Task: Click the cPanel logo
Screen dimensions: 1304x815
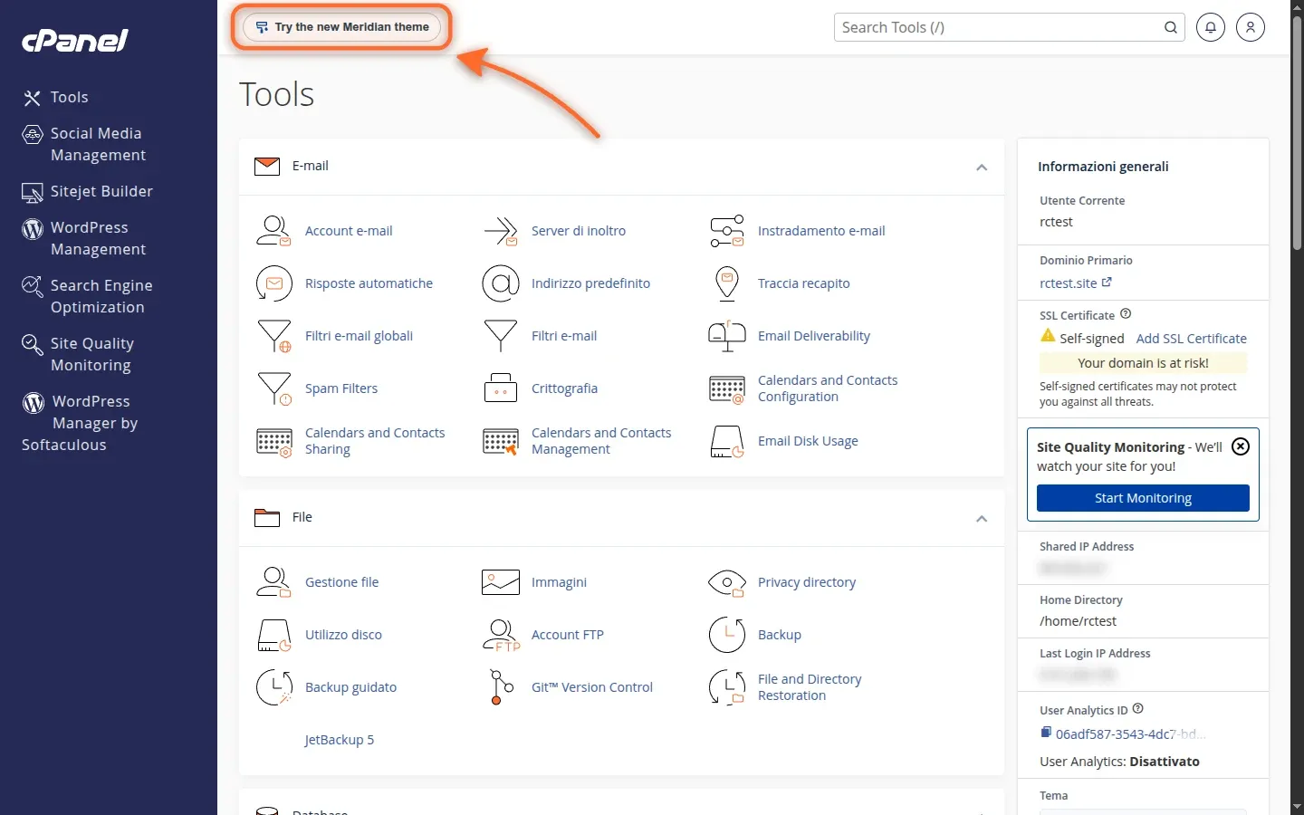Action: point(75,41)
